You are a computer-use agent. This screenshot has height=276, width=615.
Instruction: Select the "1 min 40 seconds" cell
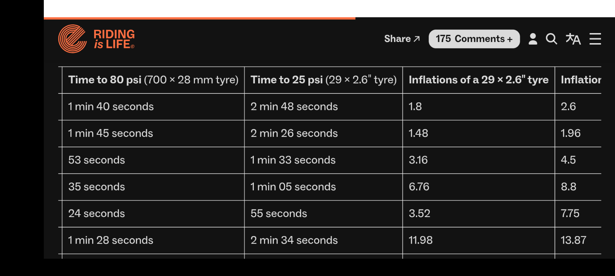tap(111, 107)
